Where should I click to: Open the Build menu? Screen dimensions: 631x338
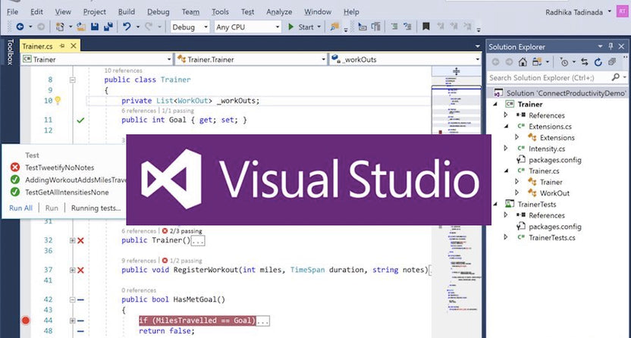point(127,11)
